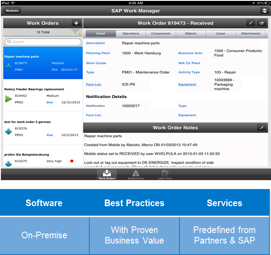Follow the Func Loc link
This screenshot has height=255, width=271.
point(94,85)
